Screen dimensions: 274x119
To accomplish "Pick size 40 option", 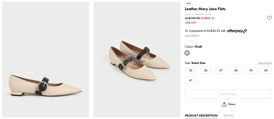I will click(266, 70).
